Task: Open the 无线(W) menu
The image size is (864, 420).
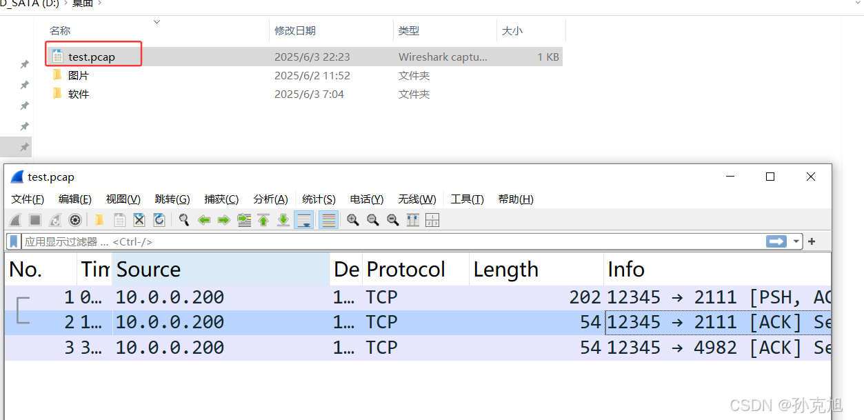Action: click(x=417, y=199)
